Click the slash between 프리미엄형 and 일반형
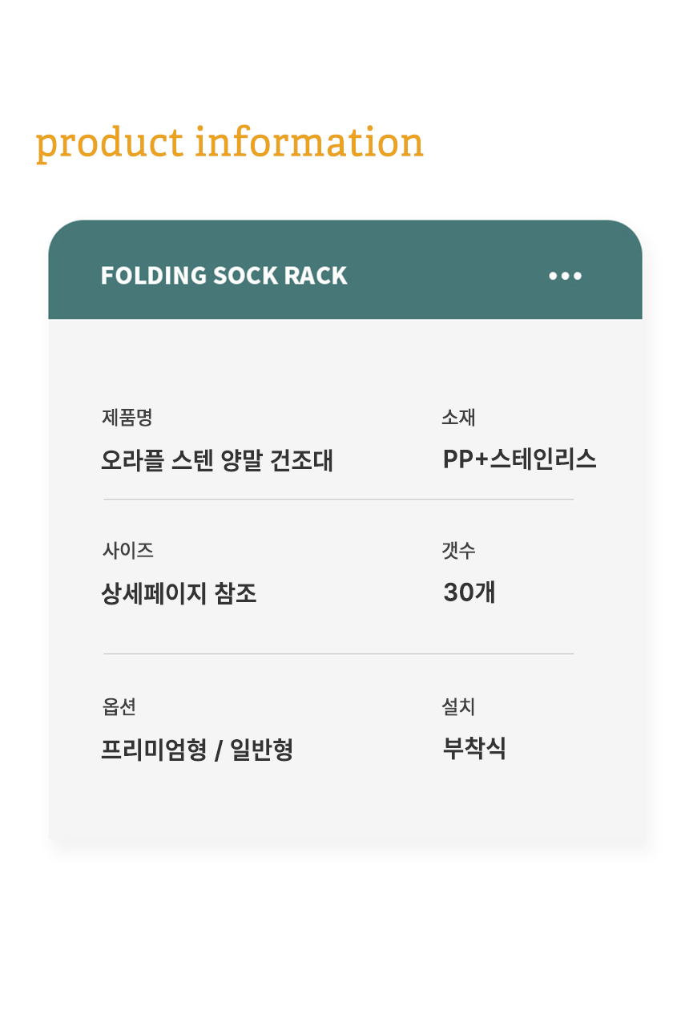The width and height of the screenshot is (689, 1023). click(x=217, y=750)
